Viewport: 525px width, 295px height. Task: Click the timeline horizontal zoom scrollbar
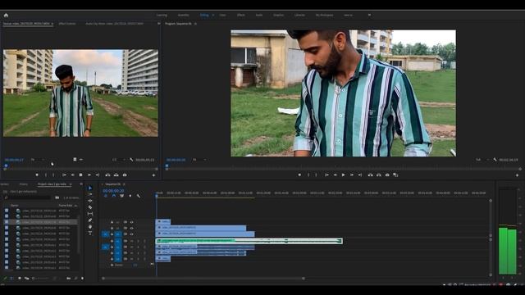tap(203, 279)
